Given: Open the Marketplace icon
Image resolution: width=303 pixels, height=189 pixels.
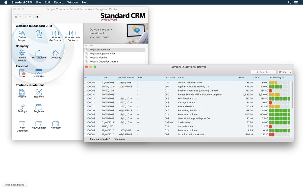Looking at the screenshot, I should click(39, 53).
